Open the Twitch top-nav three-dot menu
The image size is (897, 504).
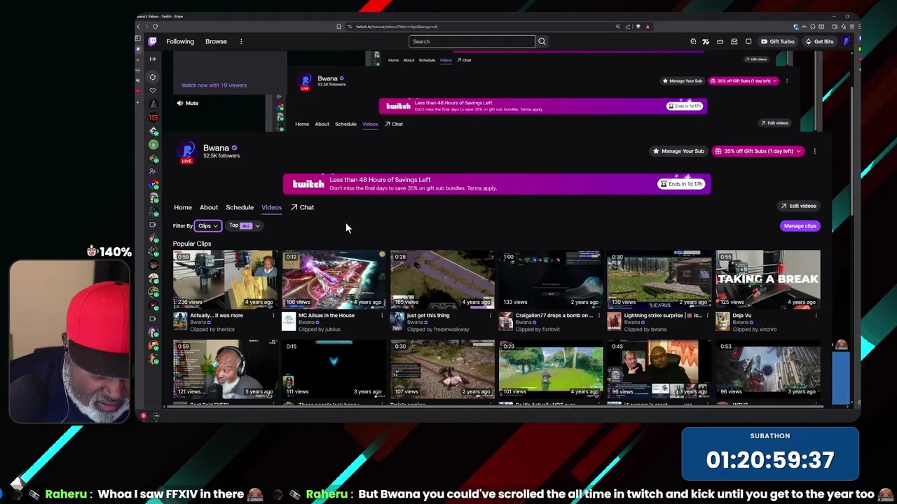click(x=241, y=41)
